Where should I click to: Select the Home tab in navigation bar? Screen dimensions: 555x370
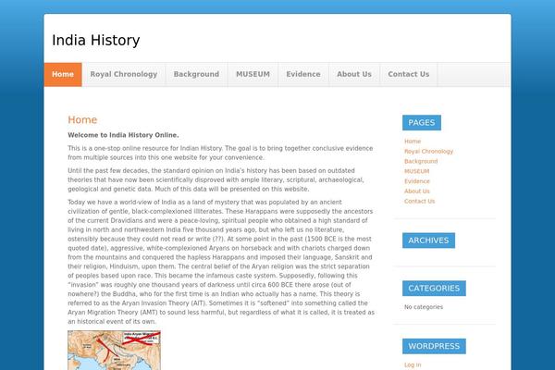point(63,74)
